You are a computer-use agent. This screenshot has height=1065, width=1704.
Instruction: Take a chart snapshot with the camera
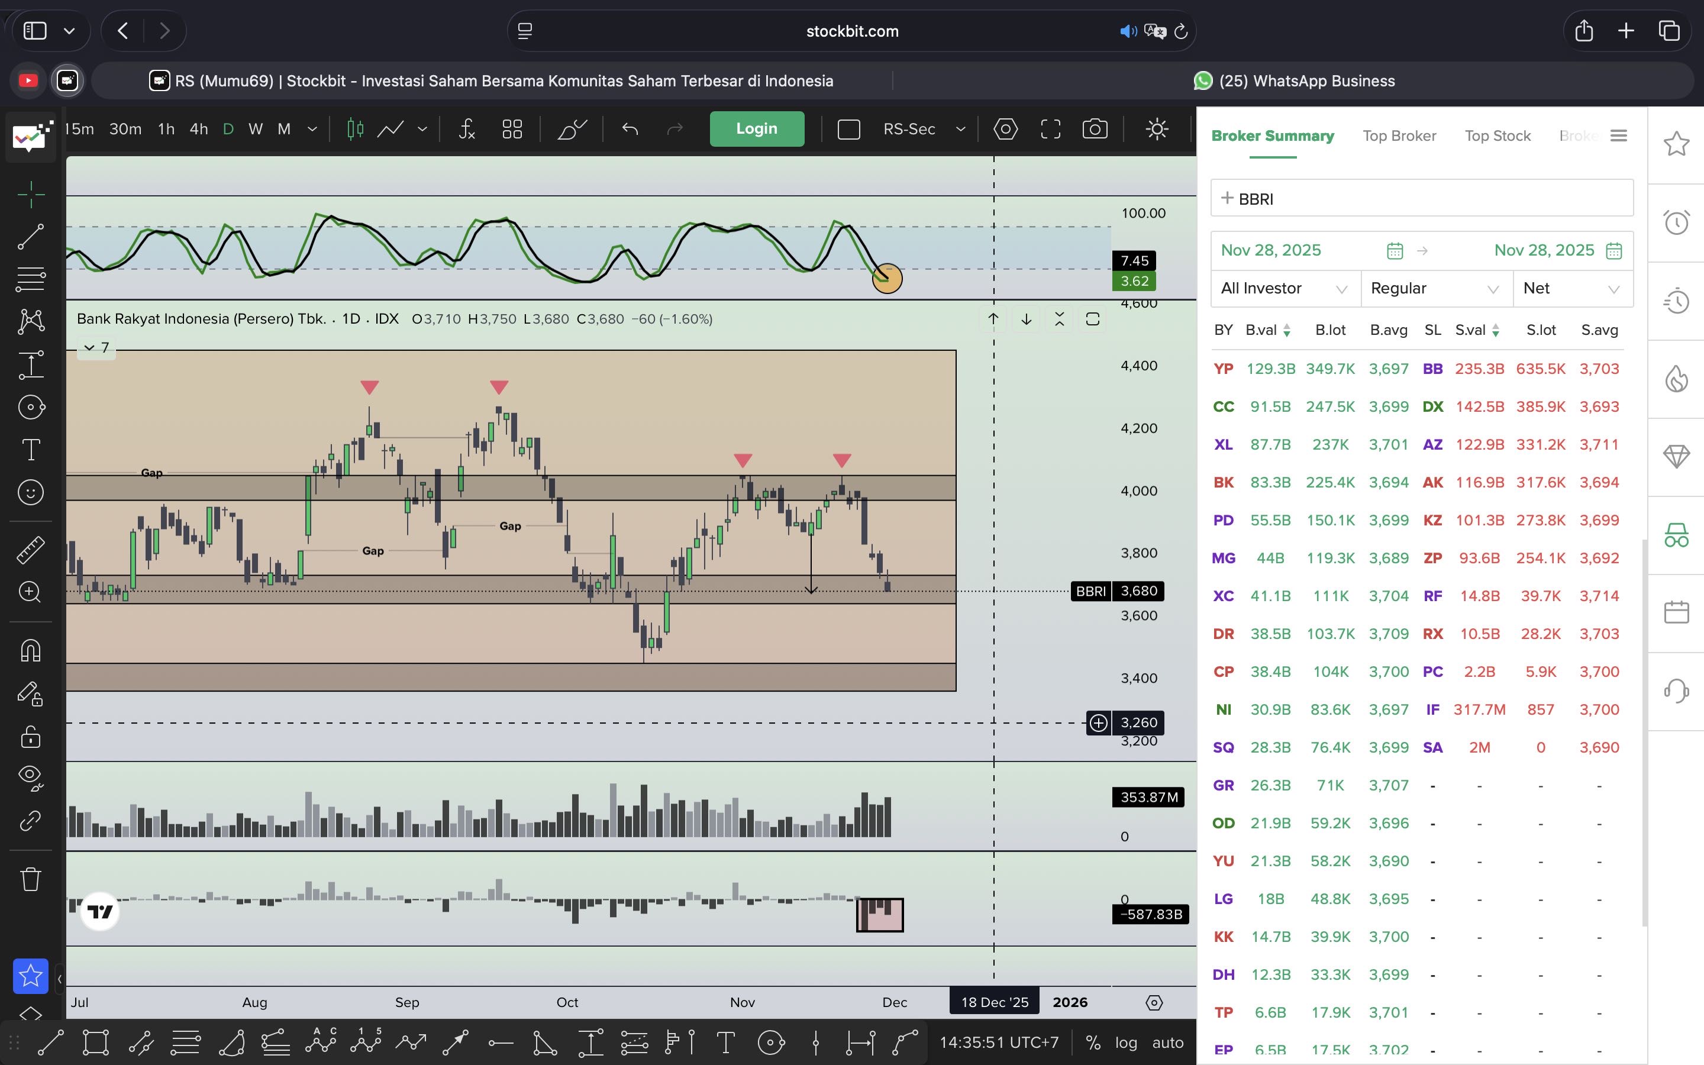pos(1094,129)
